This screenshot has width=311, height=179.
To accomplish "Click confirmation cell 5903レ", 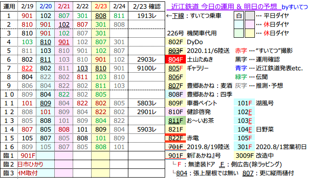I will point(147,129).
